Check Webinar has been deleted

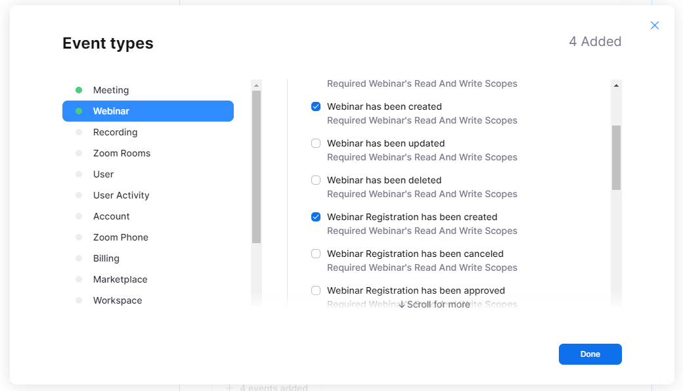tap(316, 180)
